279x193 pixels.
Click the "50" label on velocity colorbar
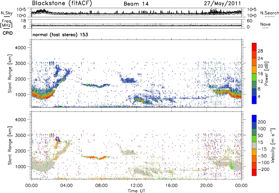tap(261, 136)
